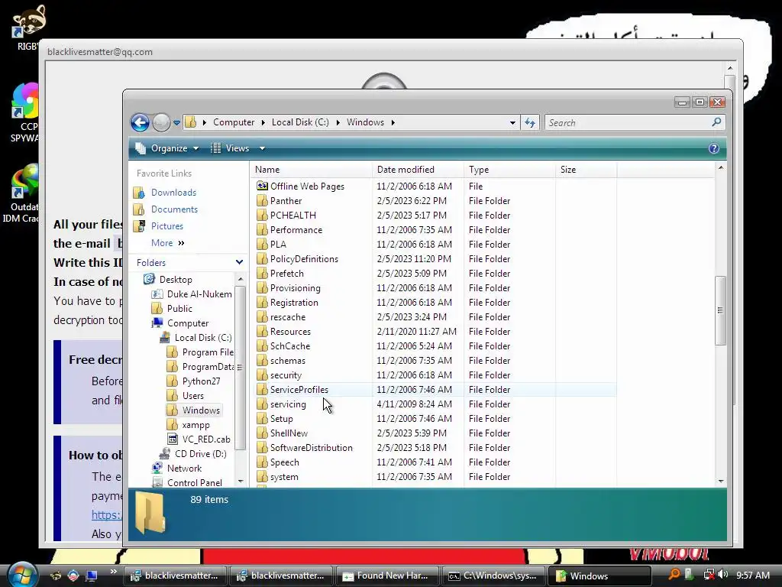The height and width of the screenshot is (587, 782).
Task: Click the Views button
Action: coord(230,148)
